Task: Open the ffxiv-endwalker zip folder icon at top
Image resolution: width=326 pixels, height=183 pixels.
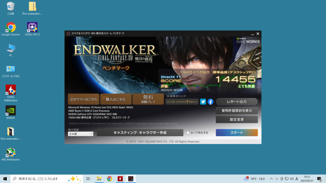Action: [32, 8]
